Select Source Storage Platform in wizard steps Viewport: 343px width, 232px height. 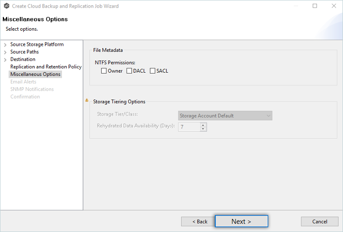[37, 44]
